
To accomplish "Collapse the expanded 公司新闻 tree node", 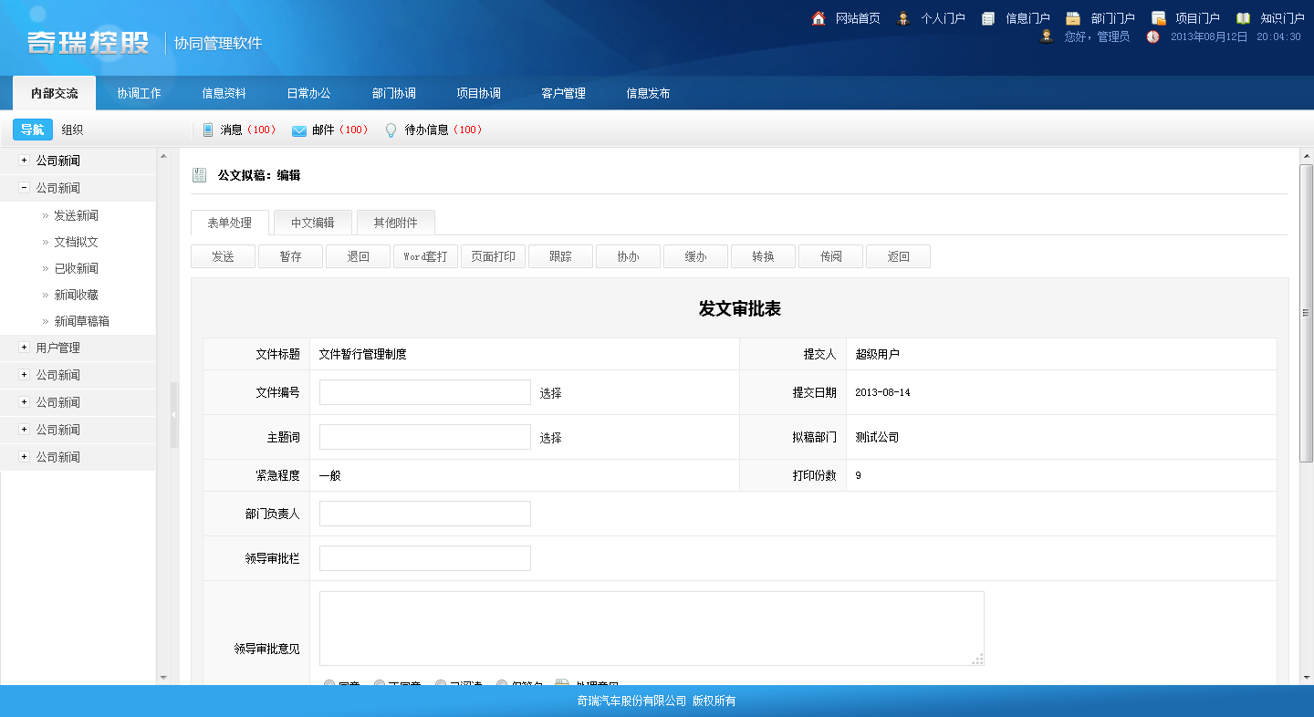I will tap(25, 188).
